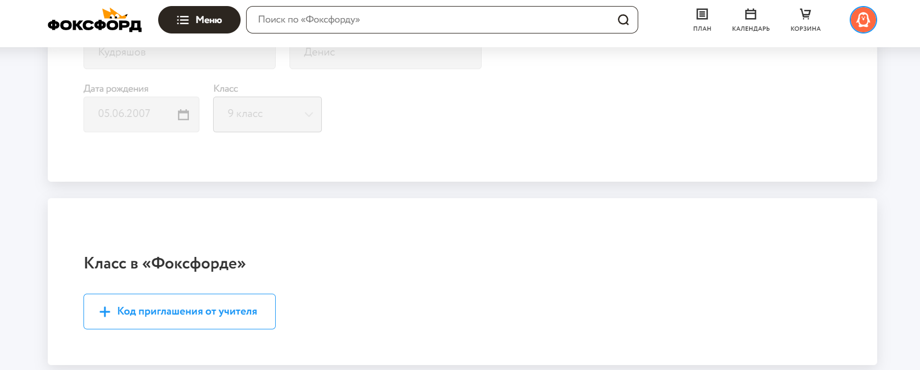Open the user profile avatar
This screenshot has width=920, height=370.
[863, 20]
